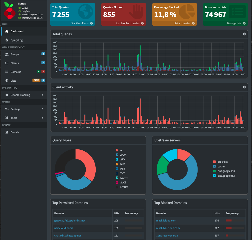
Task: Click the Clients laptop icon
Action: coord(7,63)
